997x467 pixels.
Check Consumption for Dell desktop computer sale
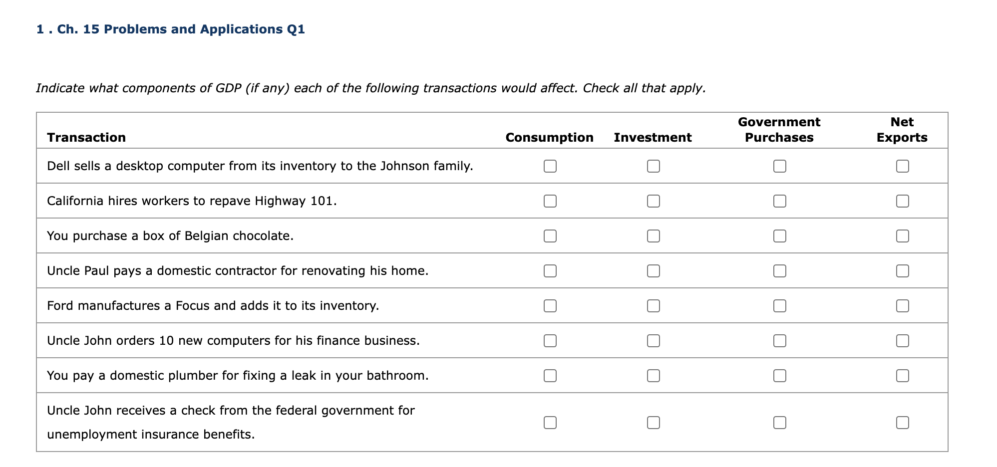pos(550,166)
